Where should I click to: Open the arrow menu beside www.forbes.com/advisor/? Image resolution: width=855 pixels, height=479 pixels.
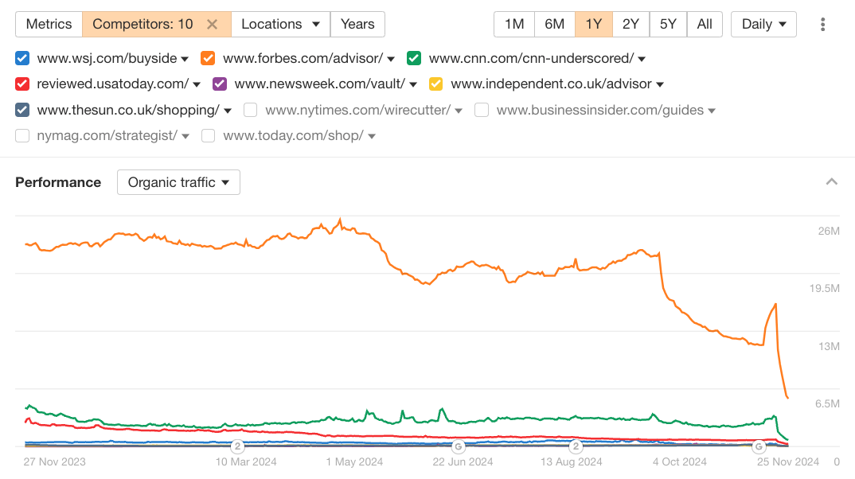391,58
